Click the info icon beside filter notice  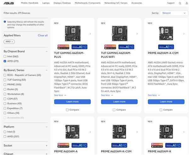click(x=5, y=22)
